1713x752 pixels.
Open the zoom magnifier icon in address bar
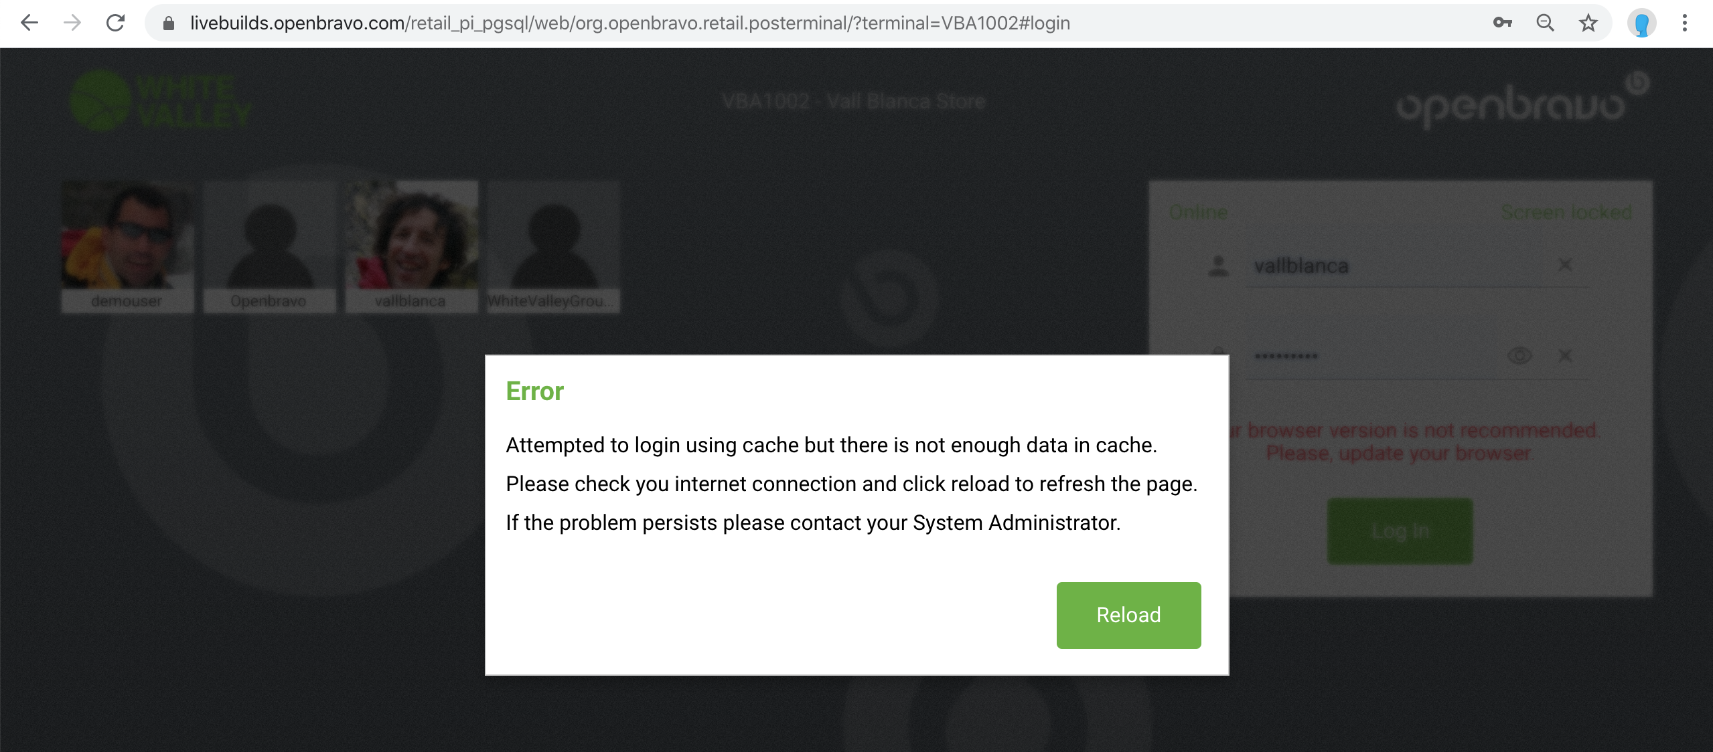pyautogui.click(x=1545, y=23)
